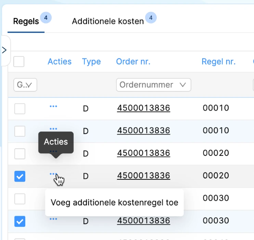Open order link in checked 00020 row
The height and width of the screenshot is (240, 254).
(143, 176)
